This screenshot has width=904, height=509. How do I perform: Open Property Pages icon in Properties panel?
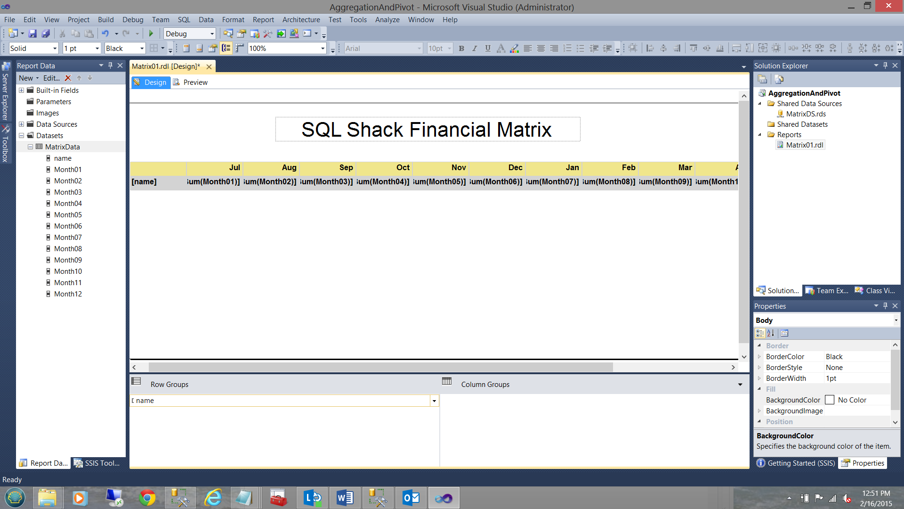[784, 333]
